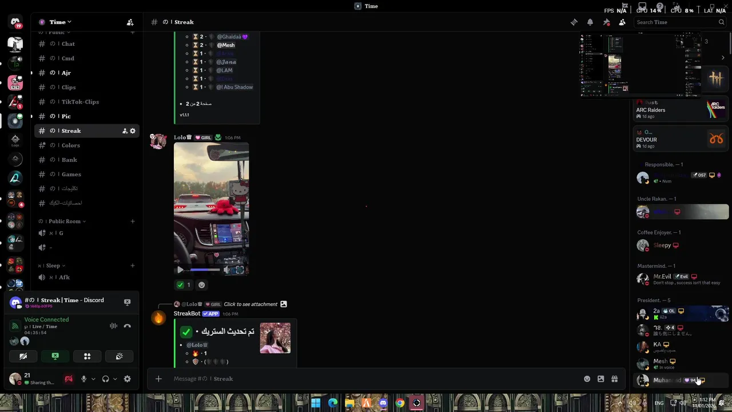The width and height of the screenshot is (732, 412).
Task: Open member Sleepy profile
Action: pos(681,245)
